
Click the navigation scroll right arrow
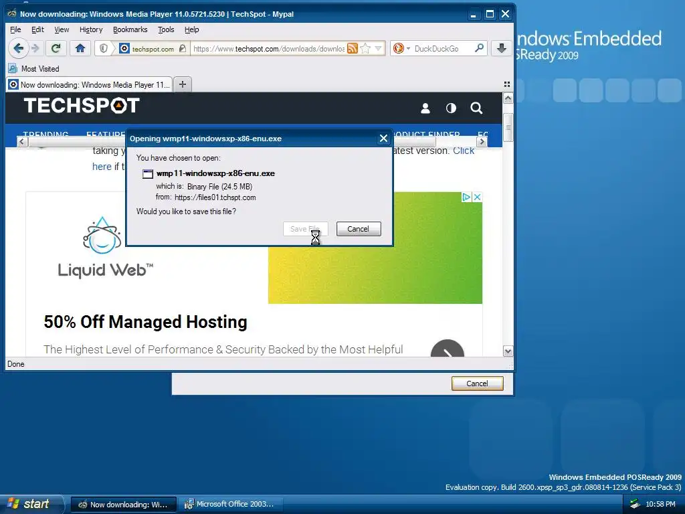[x=482, y=142]
